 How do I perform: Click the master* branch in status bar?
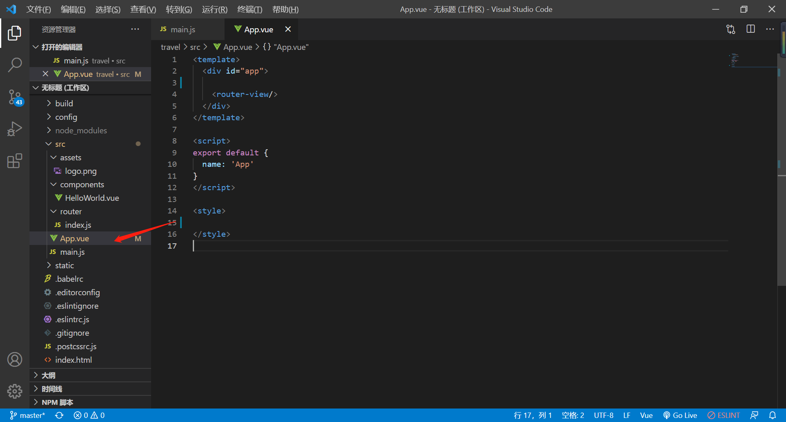[x=27, y=415]
